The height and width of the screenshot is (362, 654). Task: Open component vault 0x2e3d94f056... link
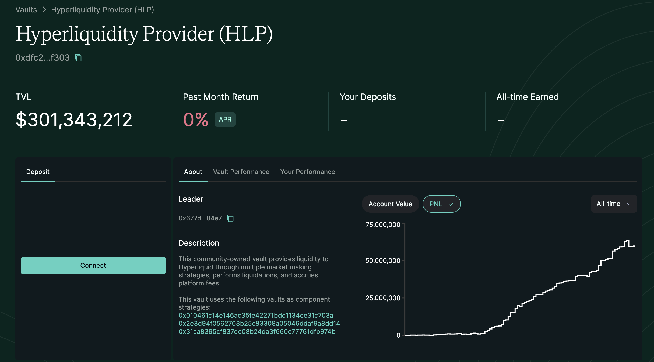pos(259,324)
